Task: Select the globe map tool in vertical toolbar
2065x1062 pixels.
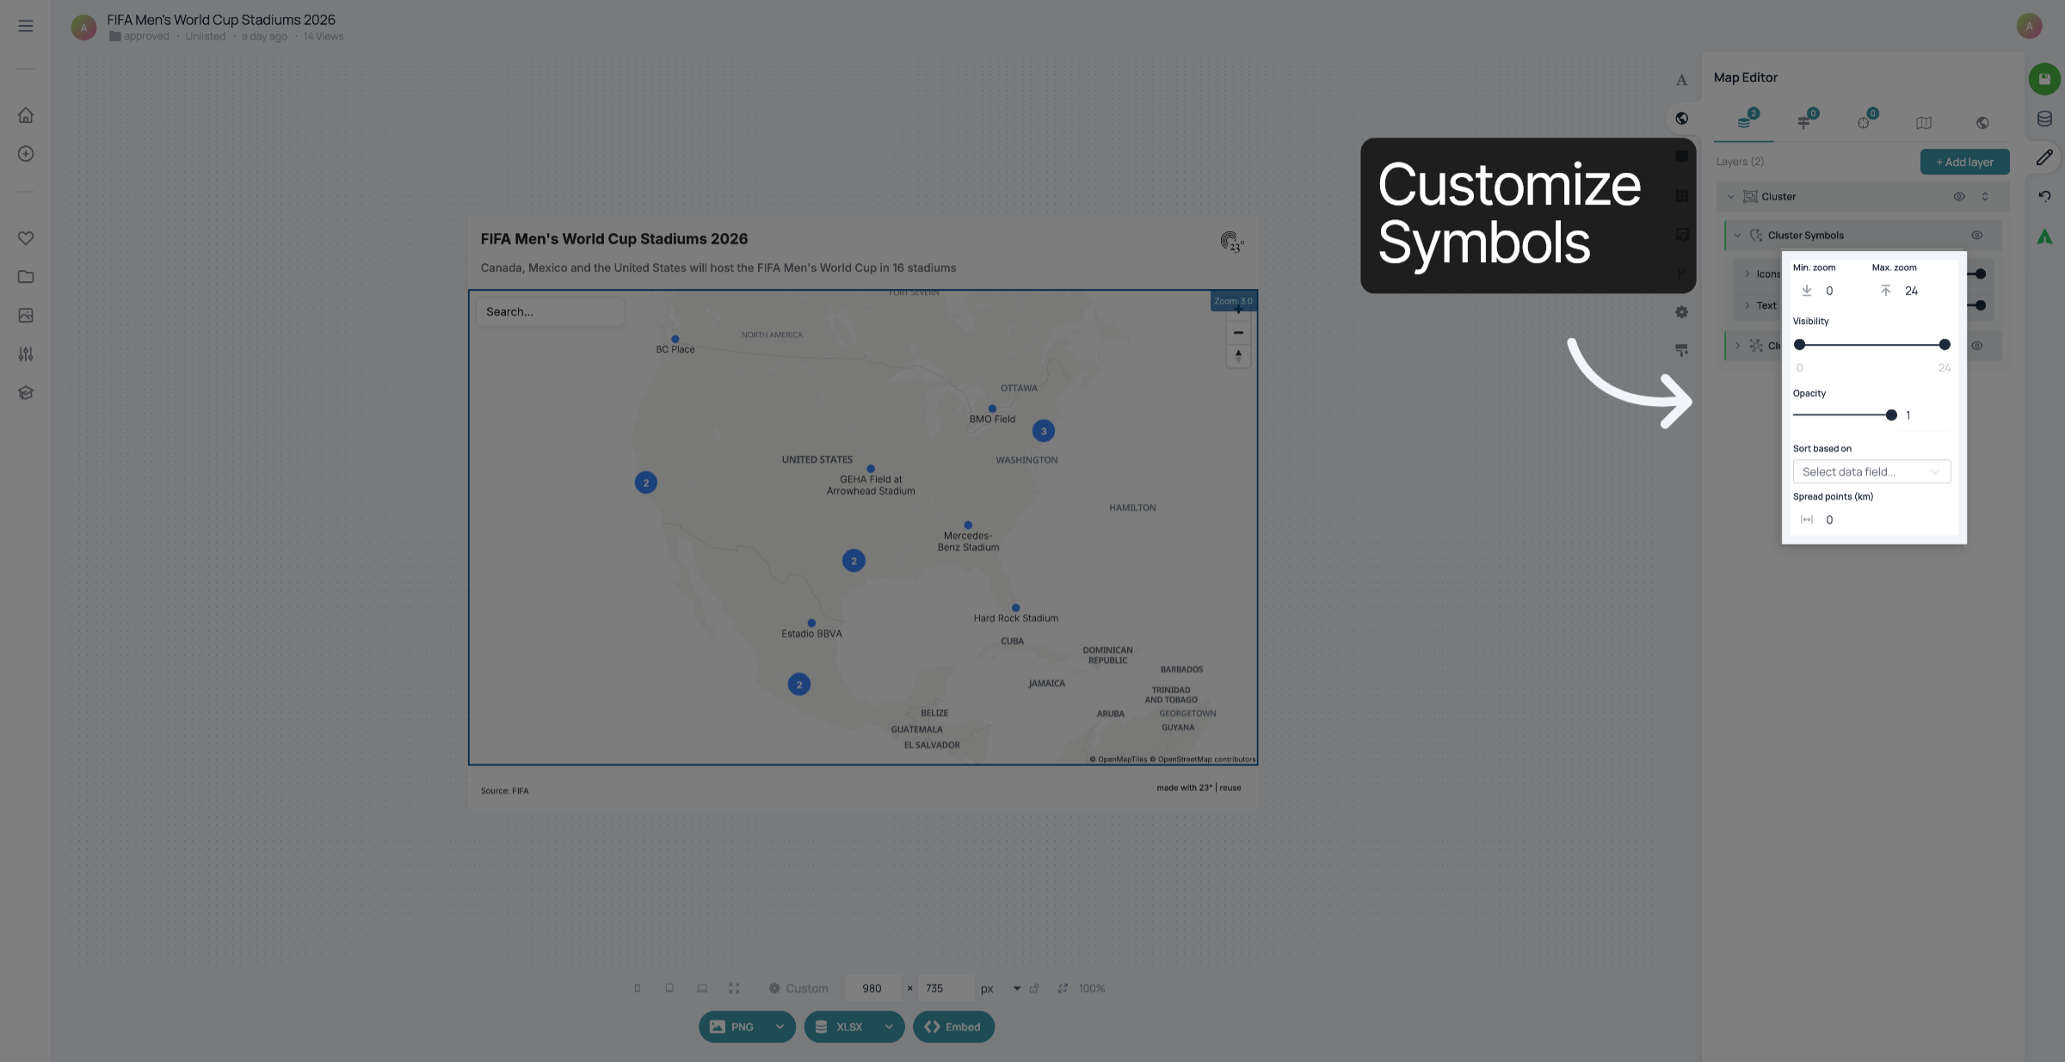Action: 1681,119
